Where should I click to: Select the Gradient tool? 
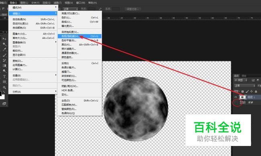point(4,65)
